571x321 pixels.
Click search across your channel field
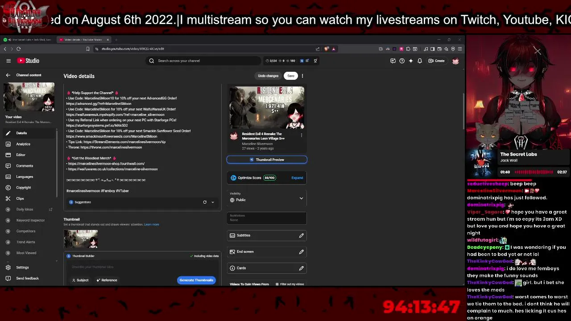(204, 61)
